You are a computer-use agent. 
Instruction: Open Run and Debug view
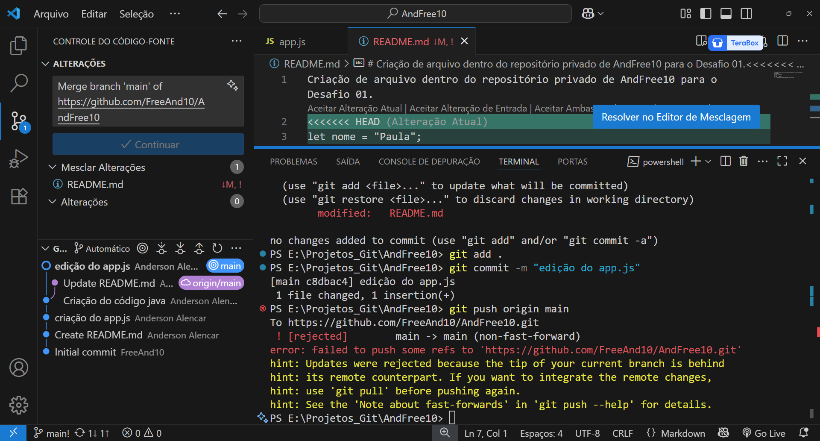[18, 159]
